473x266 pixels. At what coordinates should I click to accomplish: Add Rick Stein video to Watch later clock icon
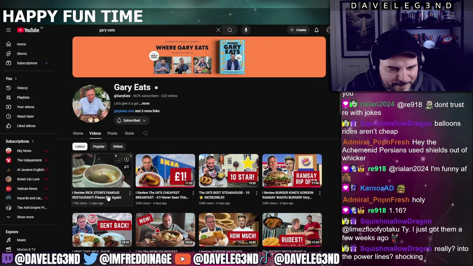(126, 159)
